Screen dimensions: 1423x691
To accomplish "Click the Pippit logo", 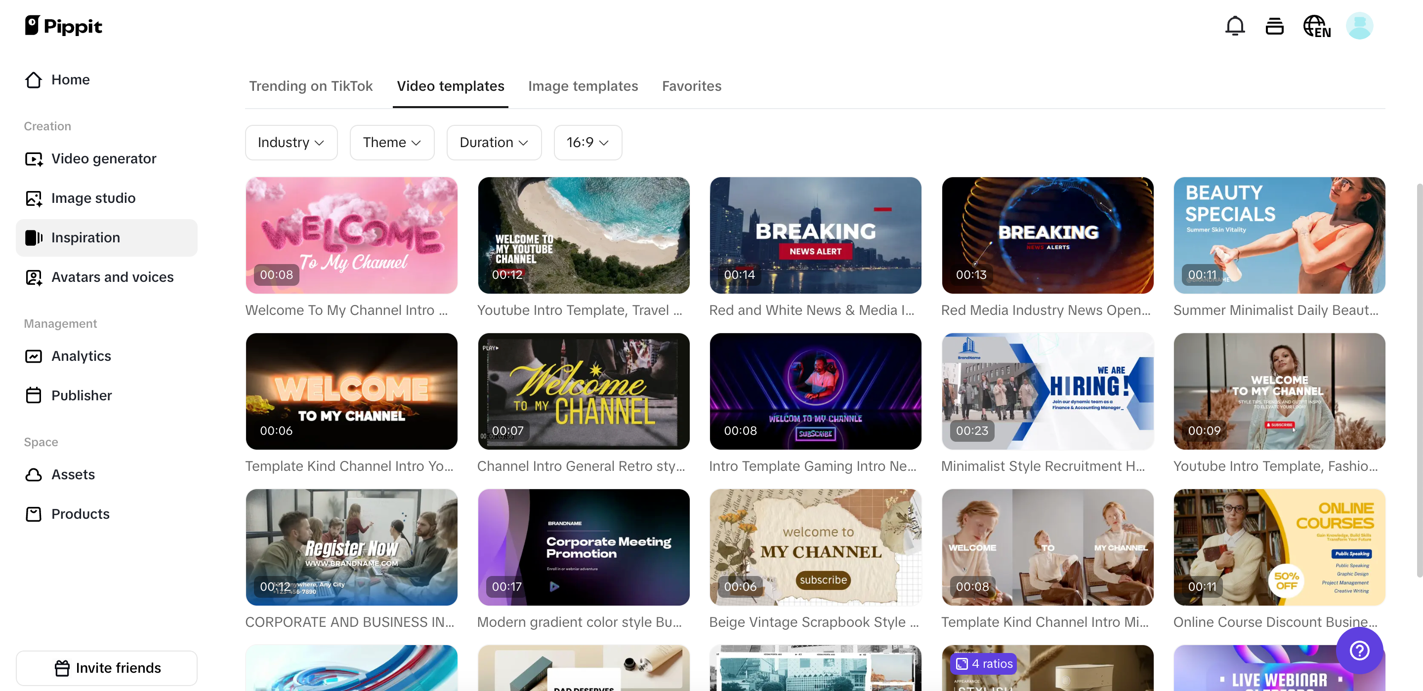I will tap(64, 26).
